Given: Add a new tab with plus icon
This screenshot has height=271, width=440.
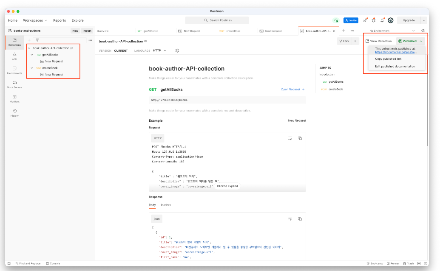Looking at the screenshot, I should (343, 31).
